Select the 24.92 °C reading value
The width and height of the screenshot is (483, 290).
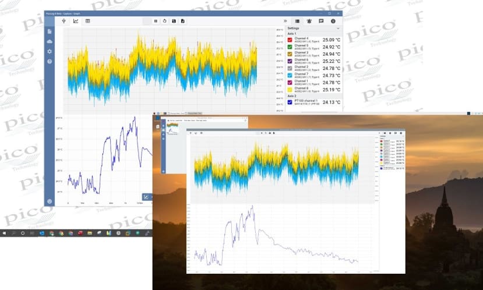332,47
